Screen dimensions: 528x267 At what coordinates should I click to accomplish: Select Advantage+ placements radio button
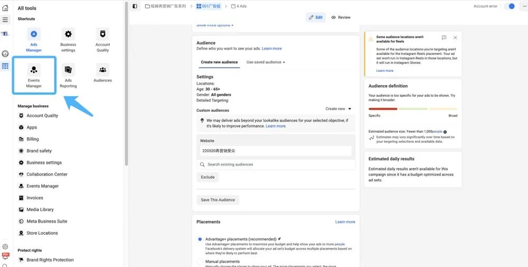point(200,239)
